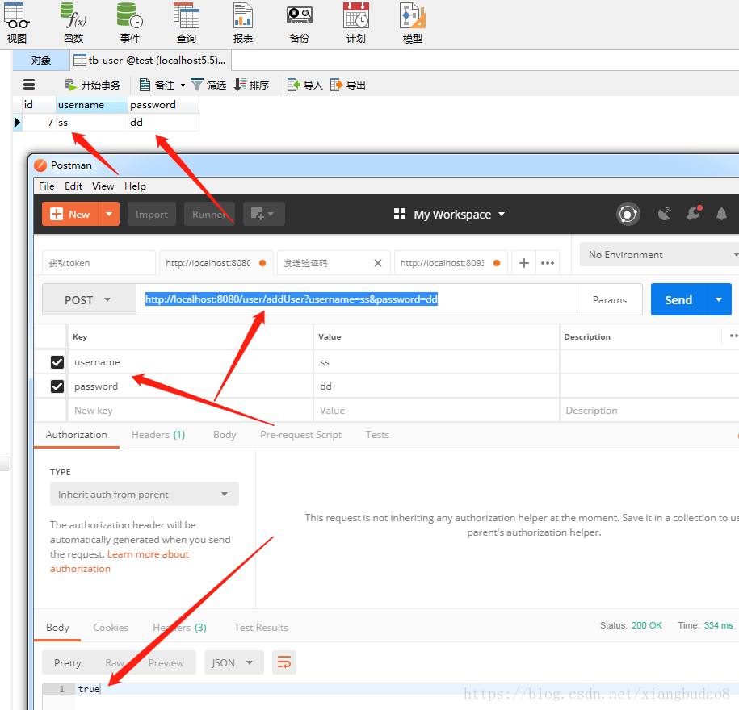Uncheck the password parameter checkbox
The width and height of the screenshot is (739, 710).
57,386
